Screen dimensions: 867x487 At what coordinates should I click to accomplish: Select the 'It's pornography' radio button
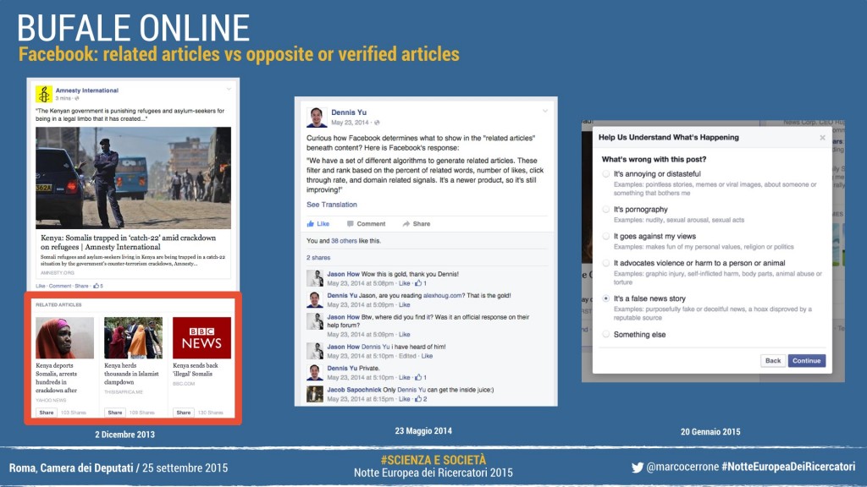(x=606, y=210)
